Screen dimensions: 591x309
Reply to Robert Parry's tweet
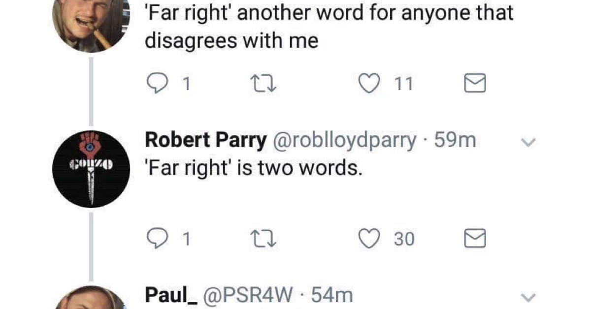(x=158, y=239)
